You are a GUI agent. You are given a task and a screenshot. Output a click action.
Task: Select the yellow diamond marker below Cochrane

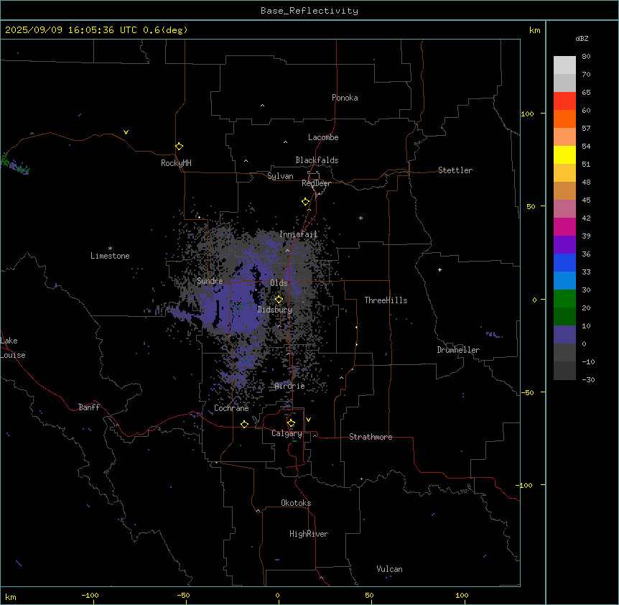[244, 424]
